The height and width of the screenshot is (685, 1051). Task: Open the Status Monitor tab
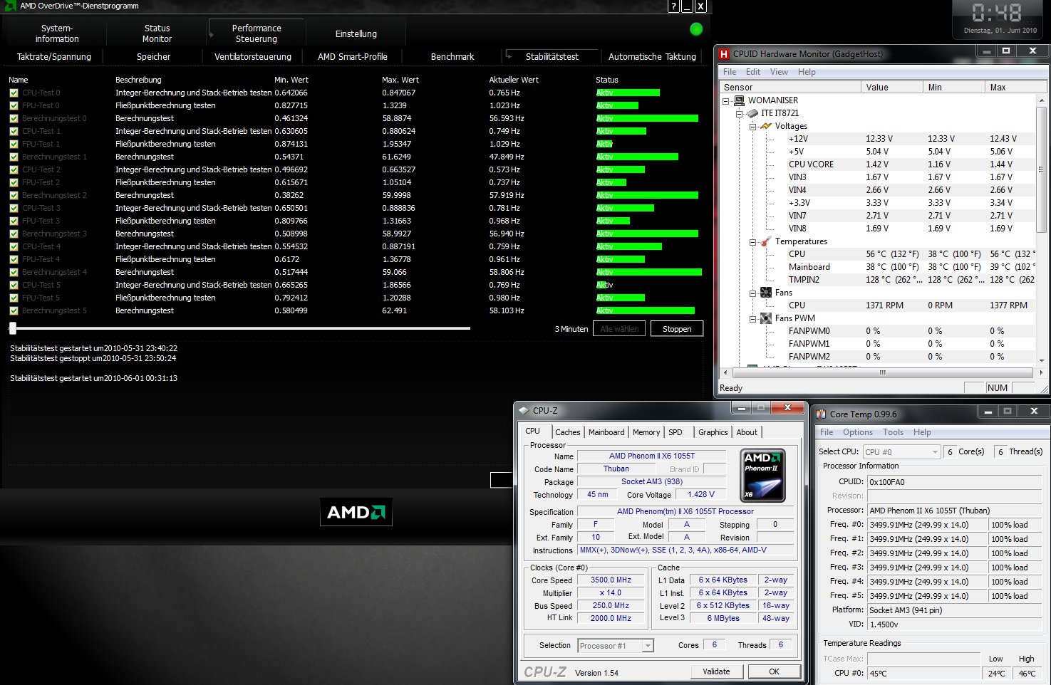coord(157,33)
